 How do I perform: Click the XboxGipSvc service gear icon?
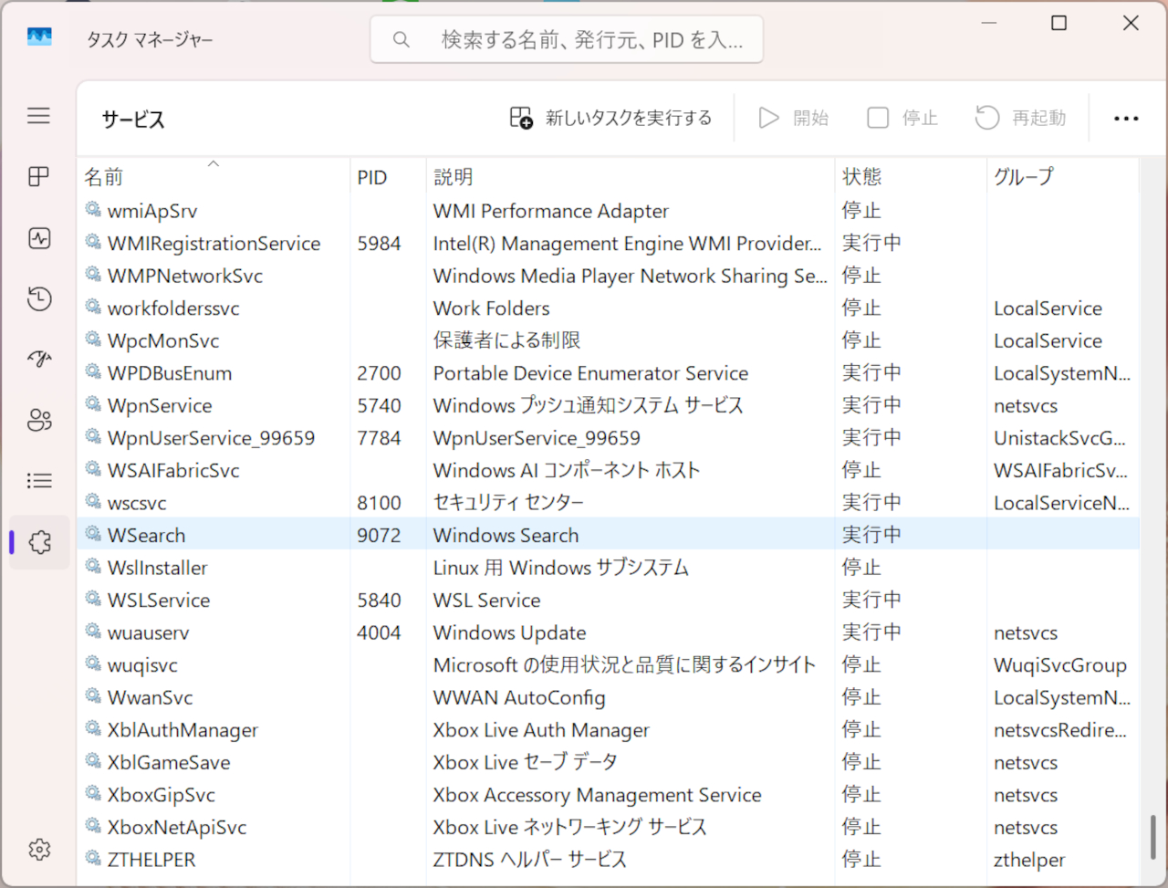(x=93, y=793)
